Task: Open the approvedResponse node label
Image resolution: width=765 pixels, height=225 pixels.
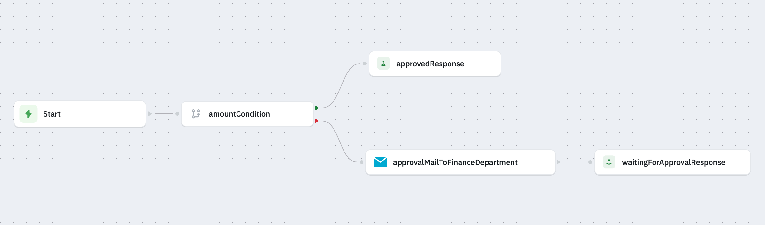Action: 430,64
